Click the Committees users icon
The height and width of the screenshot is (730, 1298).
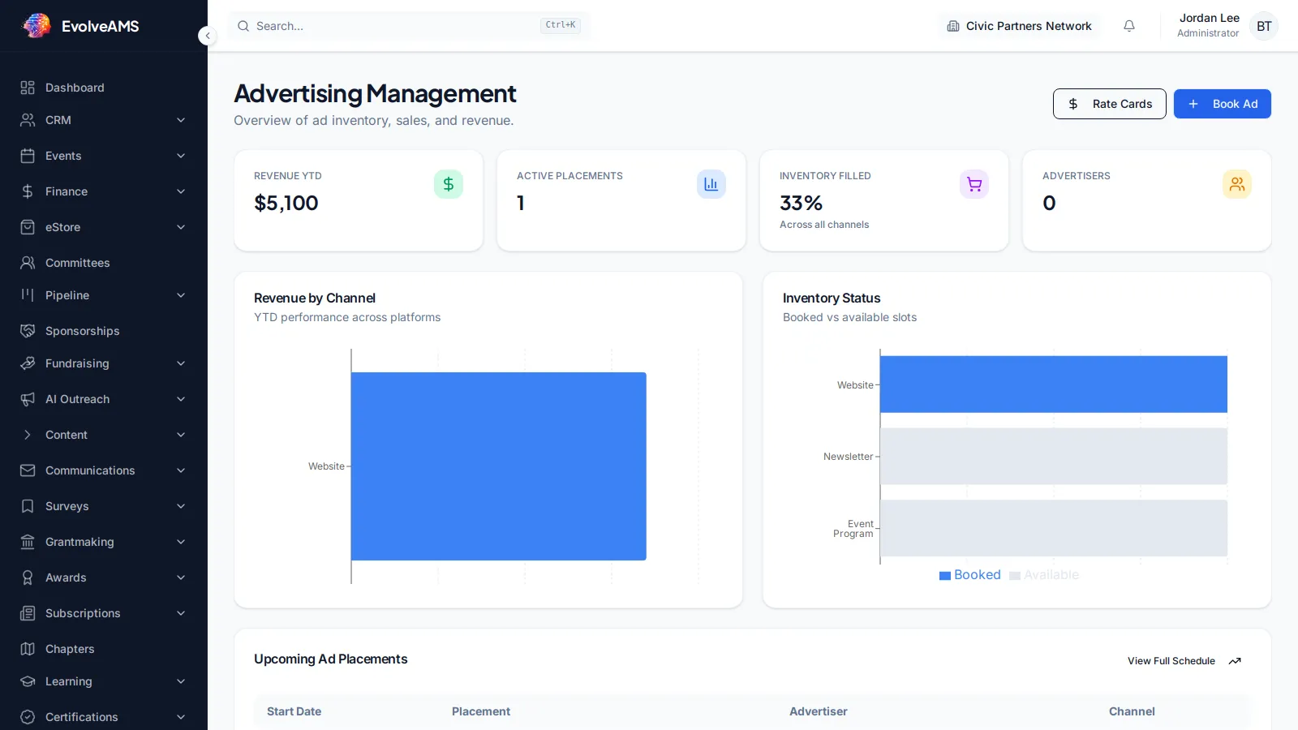tap(28, 263)
